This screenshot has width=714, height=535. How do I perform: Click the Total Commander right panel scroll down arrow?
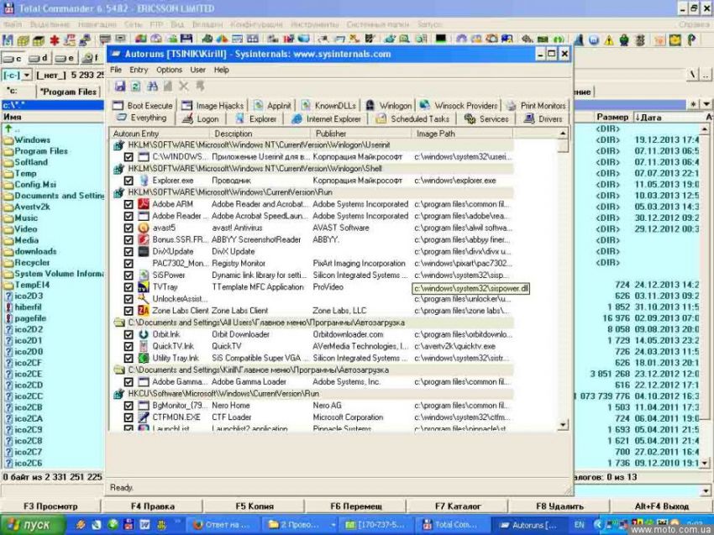pyautogui.click(x=705, y=463)
